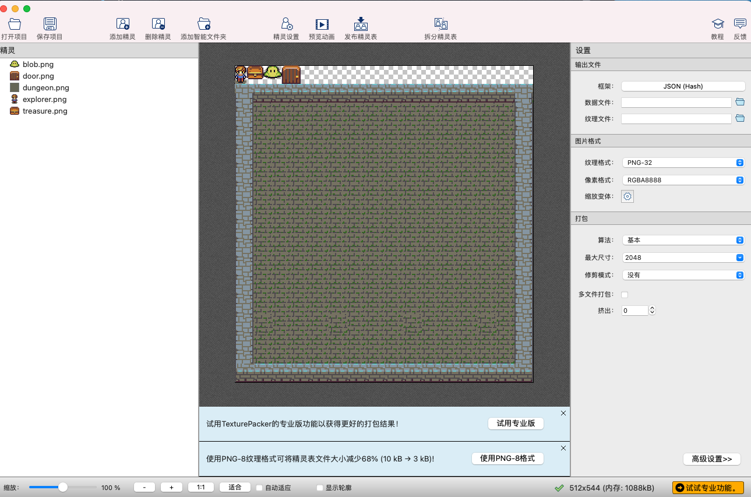Enable the 自动适应 auto-fit checkbox
The height and width of the screenshot is (497, 751).
click(x=259, y=488)
